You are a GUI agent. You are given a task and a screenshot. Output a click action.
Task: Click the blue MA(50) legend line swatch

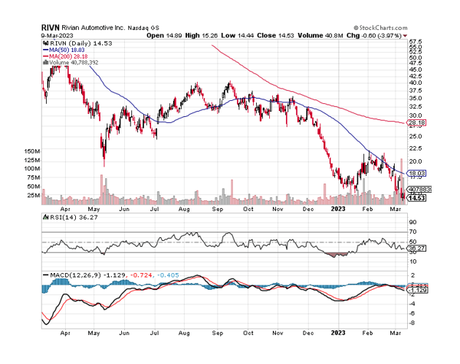[x=45, y=50]
